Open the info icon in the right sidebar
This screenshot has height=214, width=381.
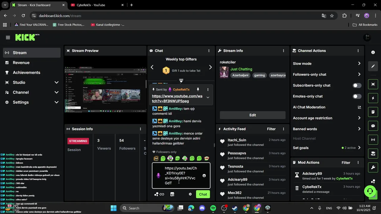tap(373, 52)
